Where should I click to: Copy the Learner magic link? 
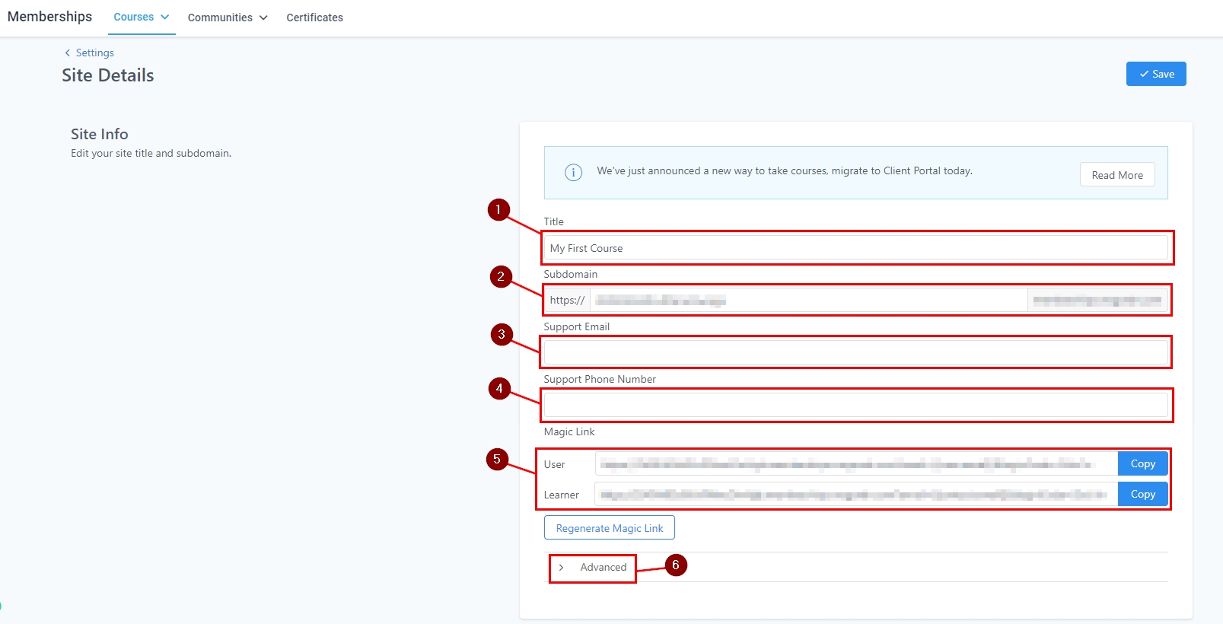click(1142, 495)
